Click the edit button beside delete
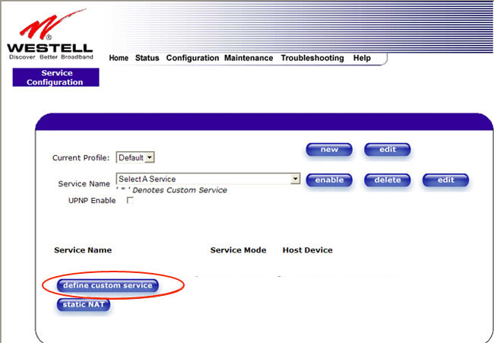 (x=445, y=180)
